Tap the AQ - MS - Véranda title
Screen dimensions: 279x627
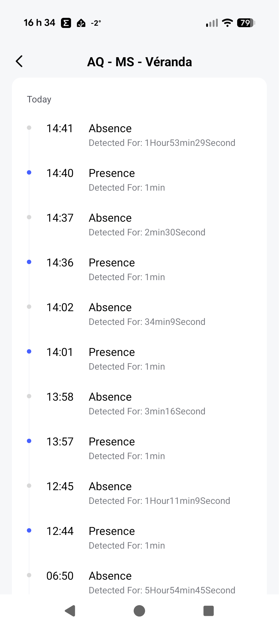[139, 62]
